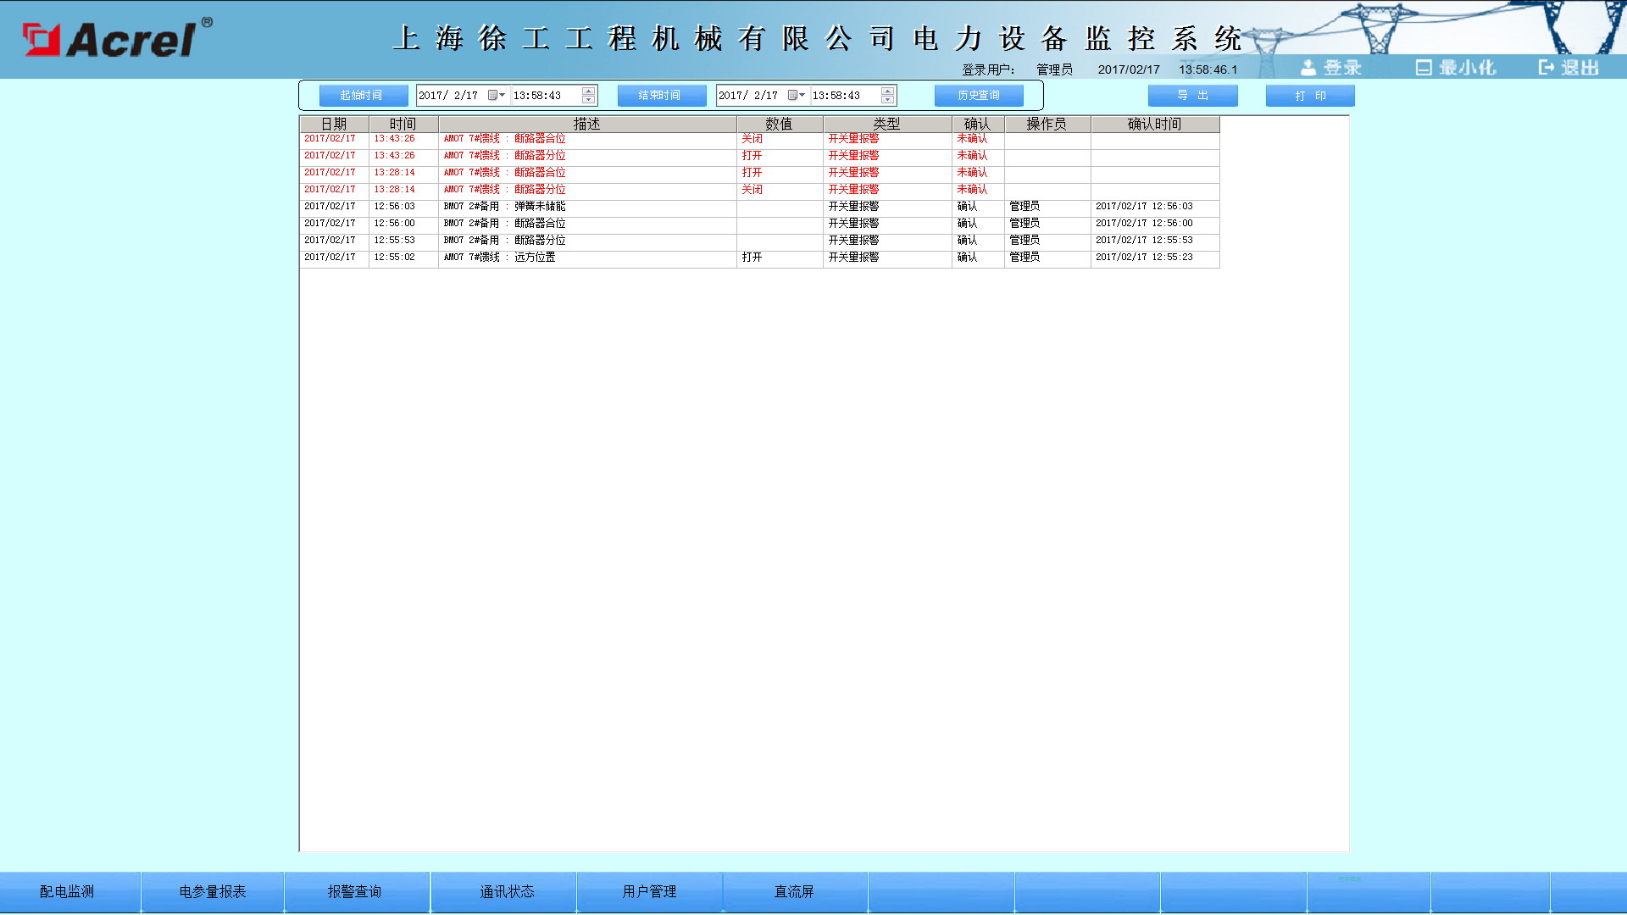
Task: Open the 配电监测 tab
Action: (68, 891)
